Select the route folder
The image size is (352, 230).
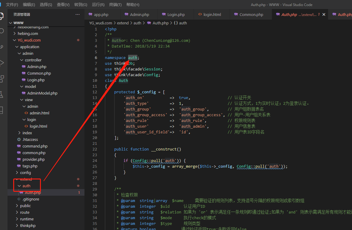[x=25, y=212]
